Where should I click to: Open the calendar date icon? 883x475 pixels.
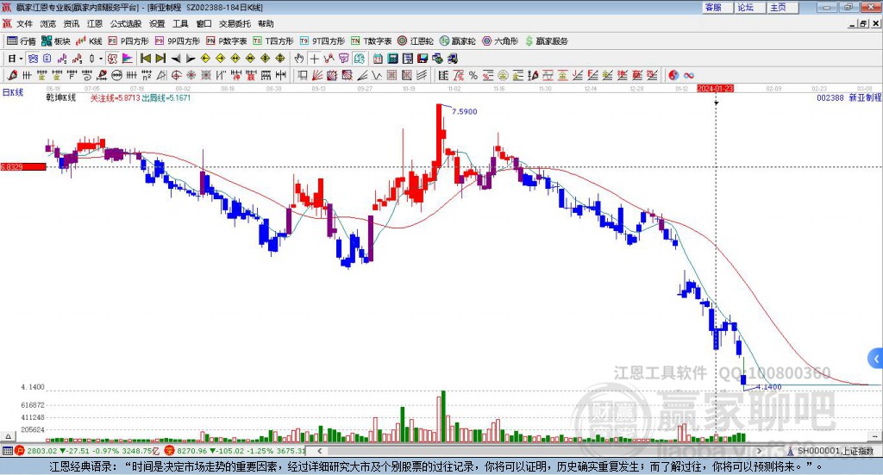[378, 59]
